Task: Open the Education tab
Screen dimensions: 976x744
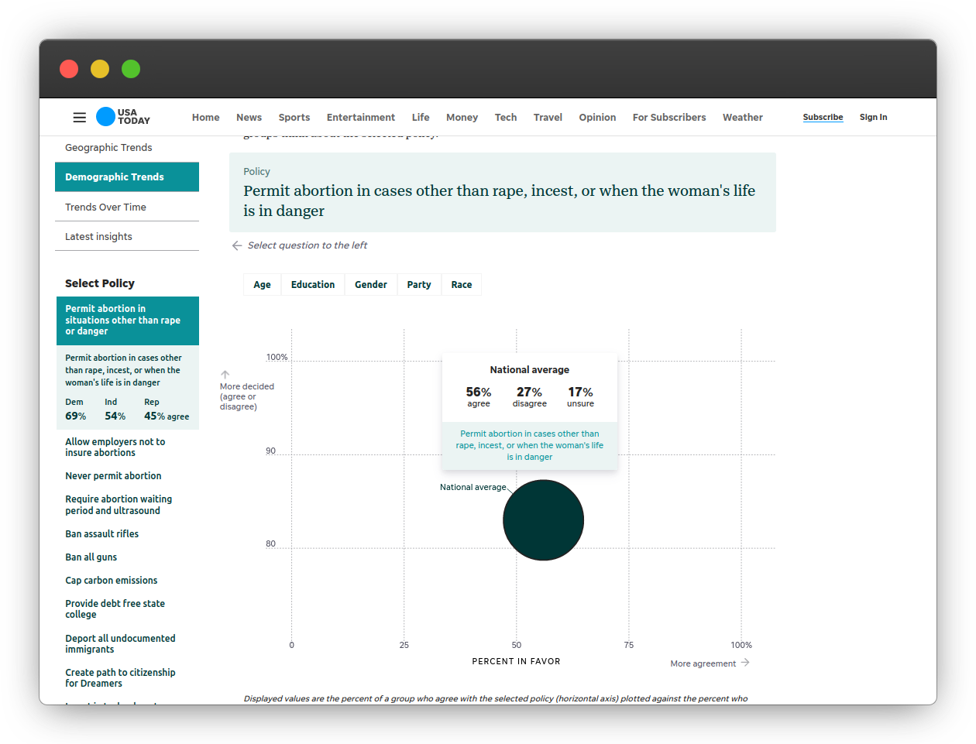Action: [x=313, y=284]
